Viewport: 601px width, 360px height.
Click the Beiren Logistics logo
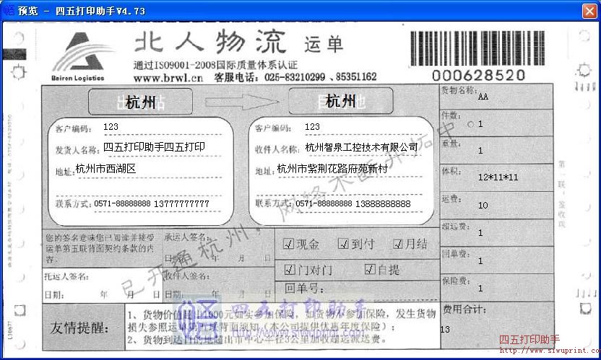[x=82, y=56]
